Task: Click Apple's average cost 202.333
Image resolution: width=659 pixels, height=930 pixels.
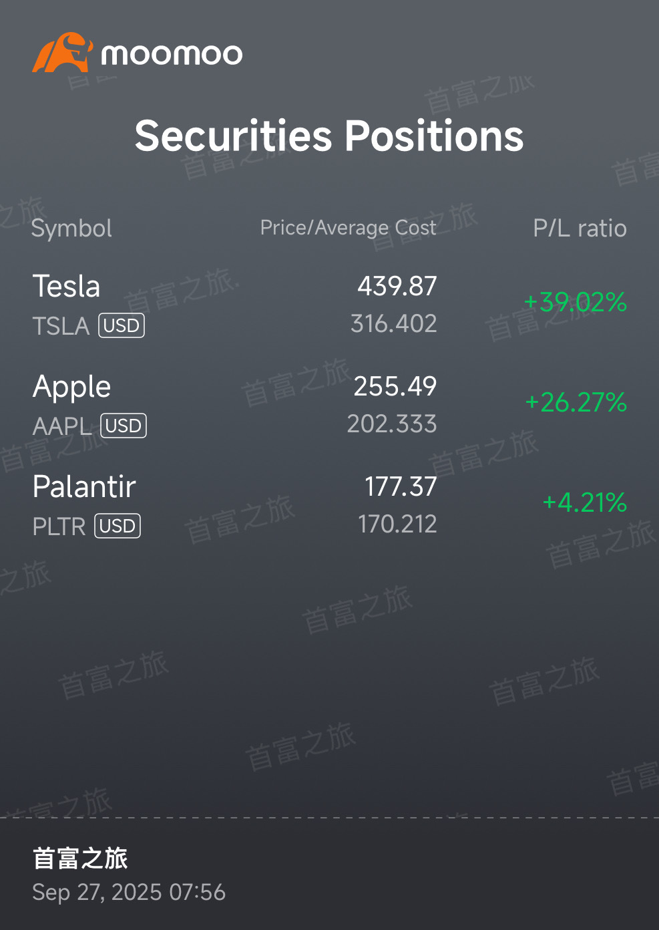Action: [x=392, y=424]
